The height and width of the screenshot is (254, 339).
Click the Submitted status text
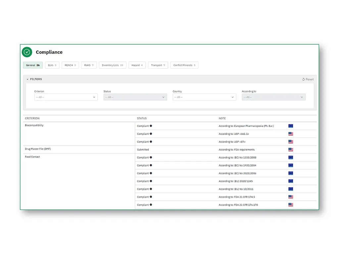[x=143, y=150]
